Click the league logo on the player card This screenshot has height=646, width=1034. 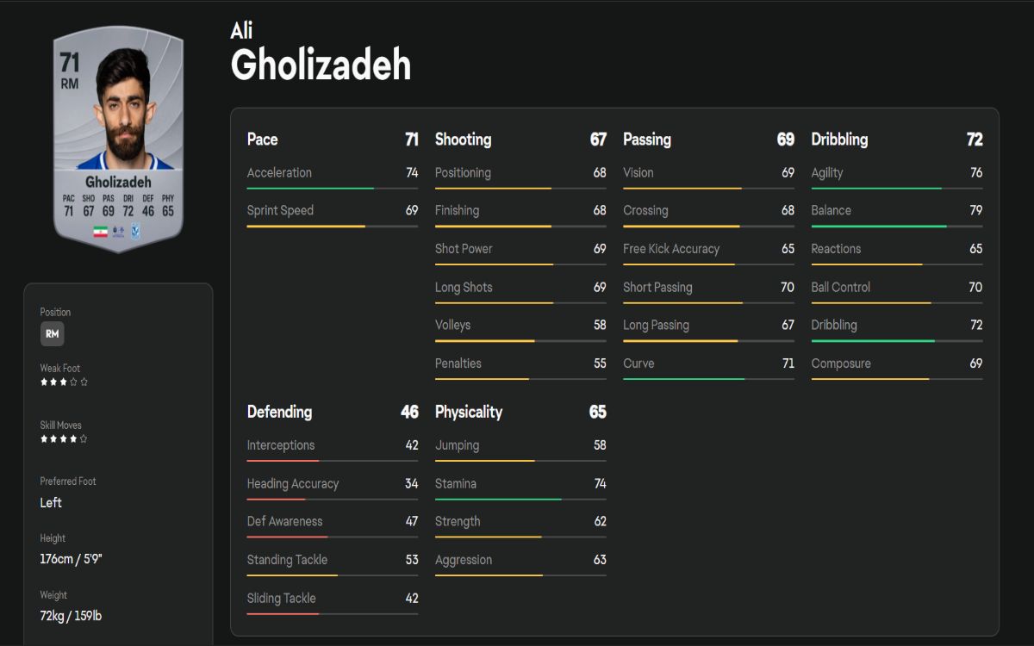[x=119, y=232]
